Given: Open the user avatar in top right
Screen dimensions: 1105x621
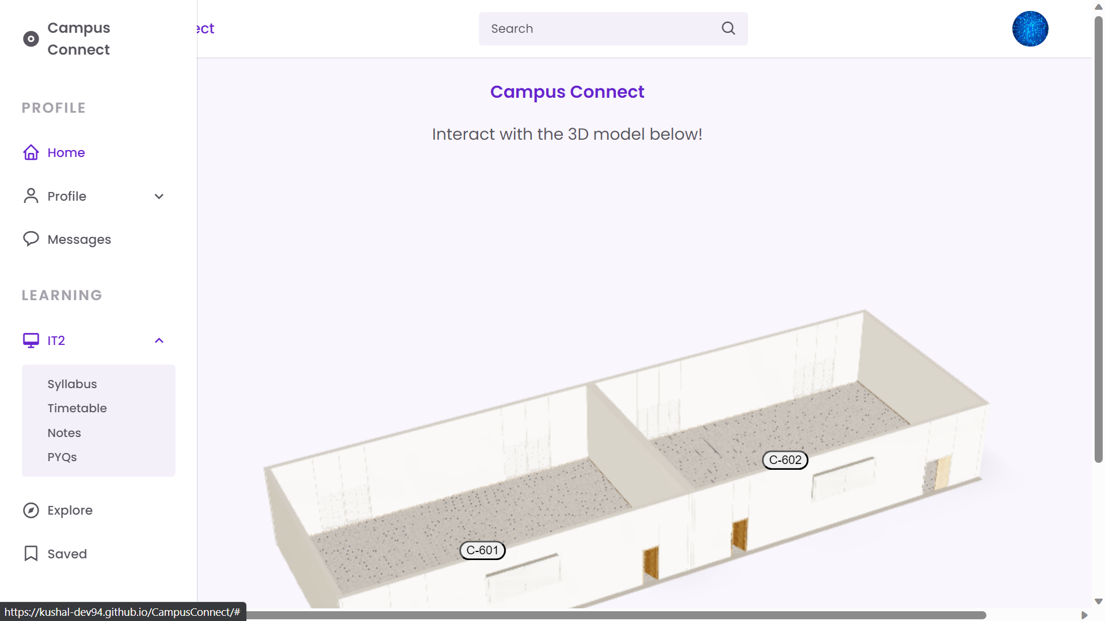Looking at the screenshot, I should [x=1030, y=29].
